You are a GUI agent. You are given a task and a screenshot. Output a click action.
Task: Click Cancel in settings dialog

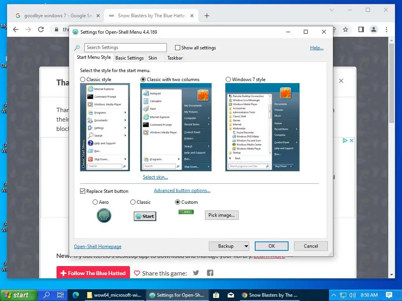pyautogui.click(x=311, y=246)
